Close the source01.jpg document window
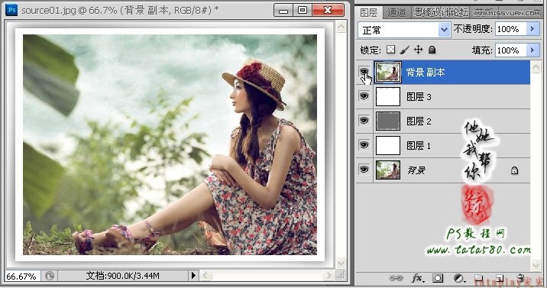 point(329,10)
